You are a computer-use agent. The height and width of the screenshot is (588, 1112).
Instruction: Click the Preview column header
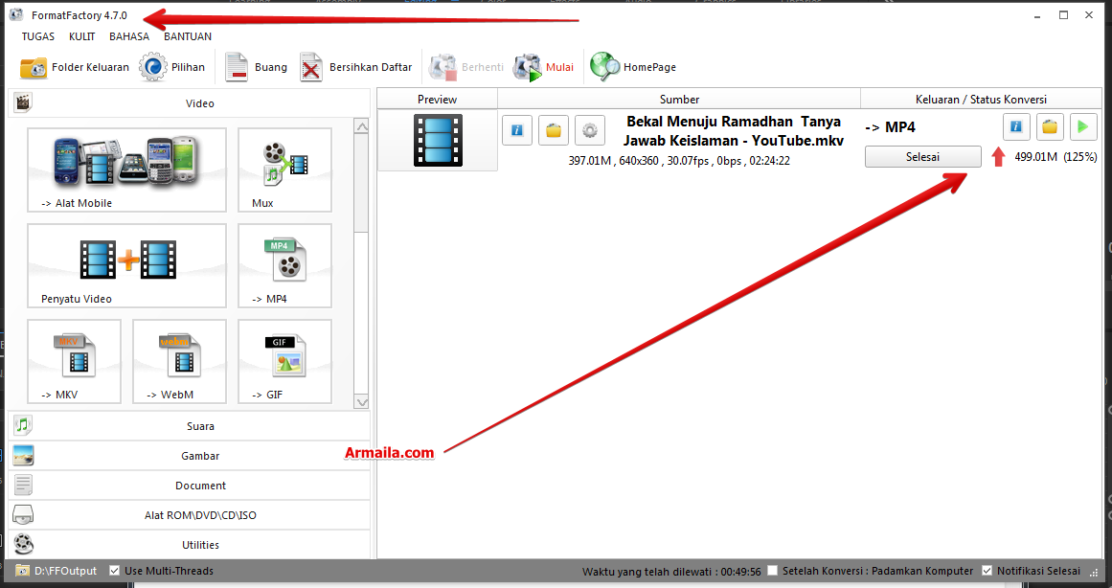tap(437, 100)
